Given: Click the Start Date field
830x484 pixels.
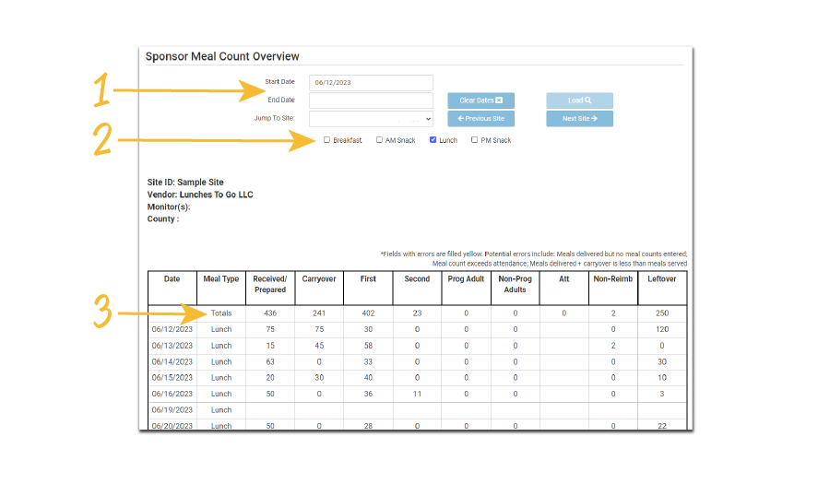Looking at the screenshot, I should coord(371,83).
